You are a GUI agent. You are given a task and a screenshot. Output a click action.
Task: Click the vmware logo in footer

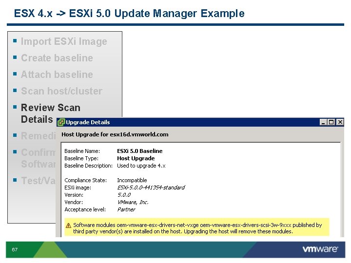click(320, 249)
